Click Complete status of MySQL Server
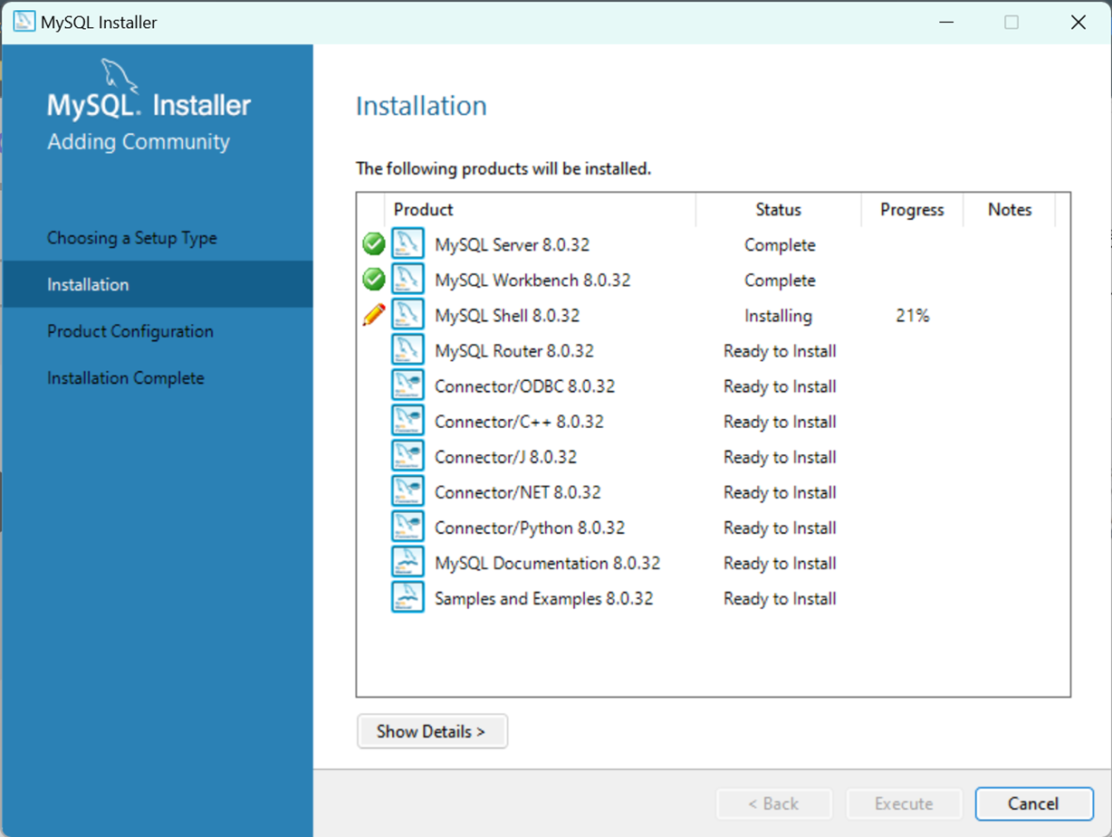Image resolution: width=1112 pixels, height=837 pixels. tap(780, 245)
